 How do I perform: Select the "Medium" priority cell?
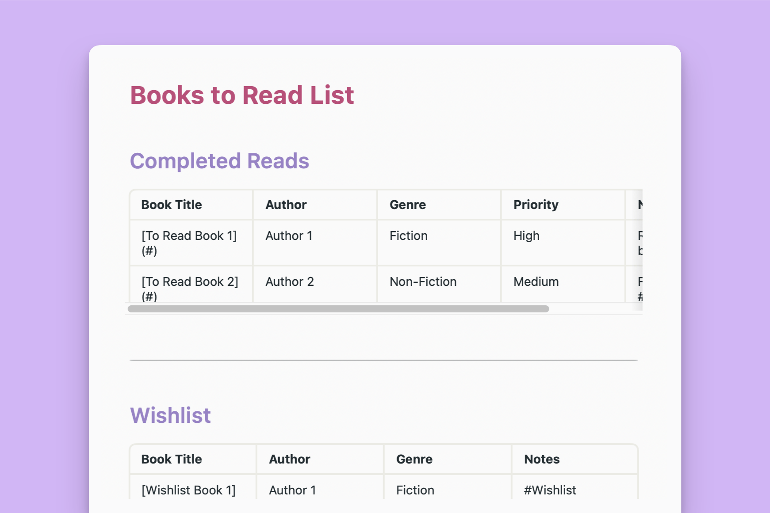coord(536,281)
